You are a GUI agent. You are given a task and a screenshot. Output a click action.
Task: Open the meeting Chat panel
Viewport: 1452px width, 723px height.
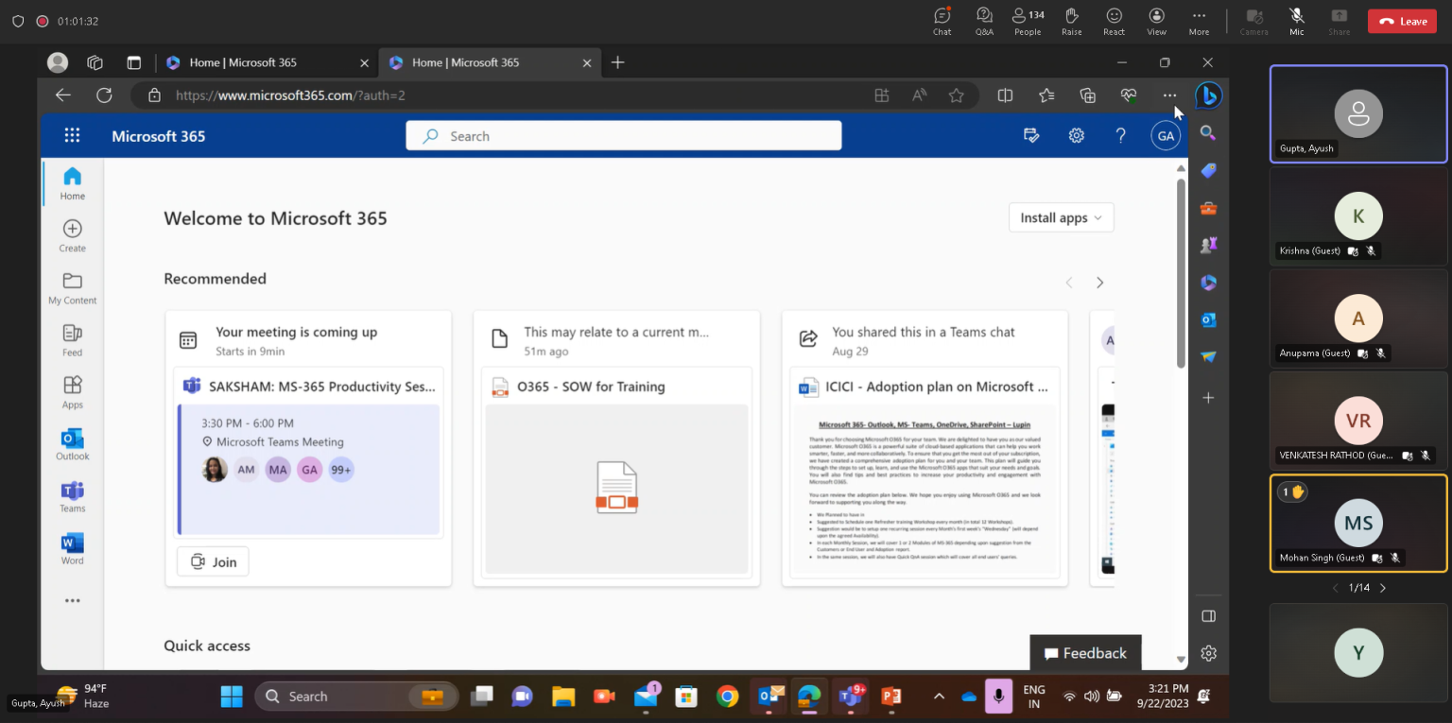pos(942,21)
